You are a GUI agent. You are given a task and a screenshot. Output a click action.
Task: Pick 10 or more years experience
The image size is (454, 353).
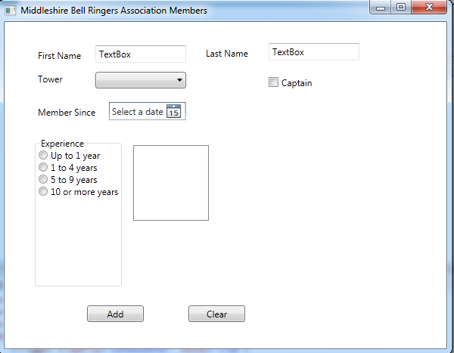pos(43,191)
